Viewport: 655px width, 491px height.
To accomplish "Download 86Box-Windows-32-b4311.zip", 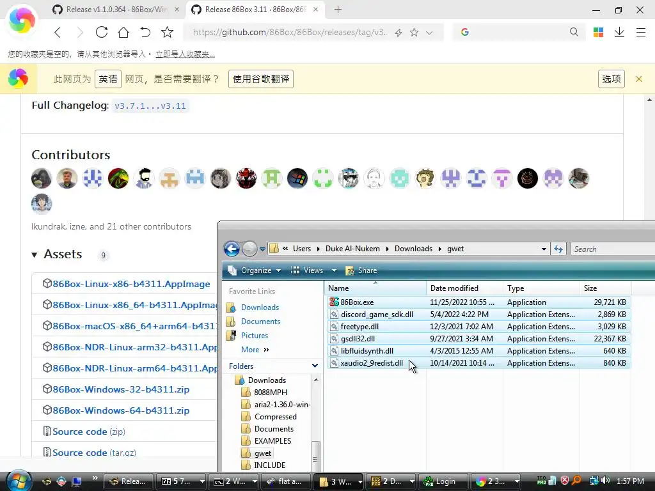I will (x=121, y=389).
